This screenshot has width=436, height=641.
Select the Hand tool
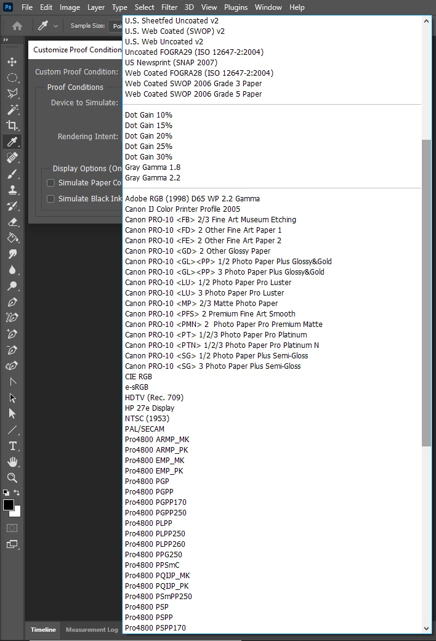[x=12, y=462]
